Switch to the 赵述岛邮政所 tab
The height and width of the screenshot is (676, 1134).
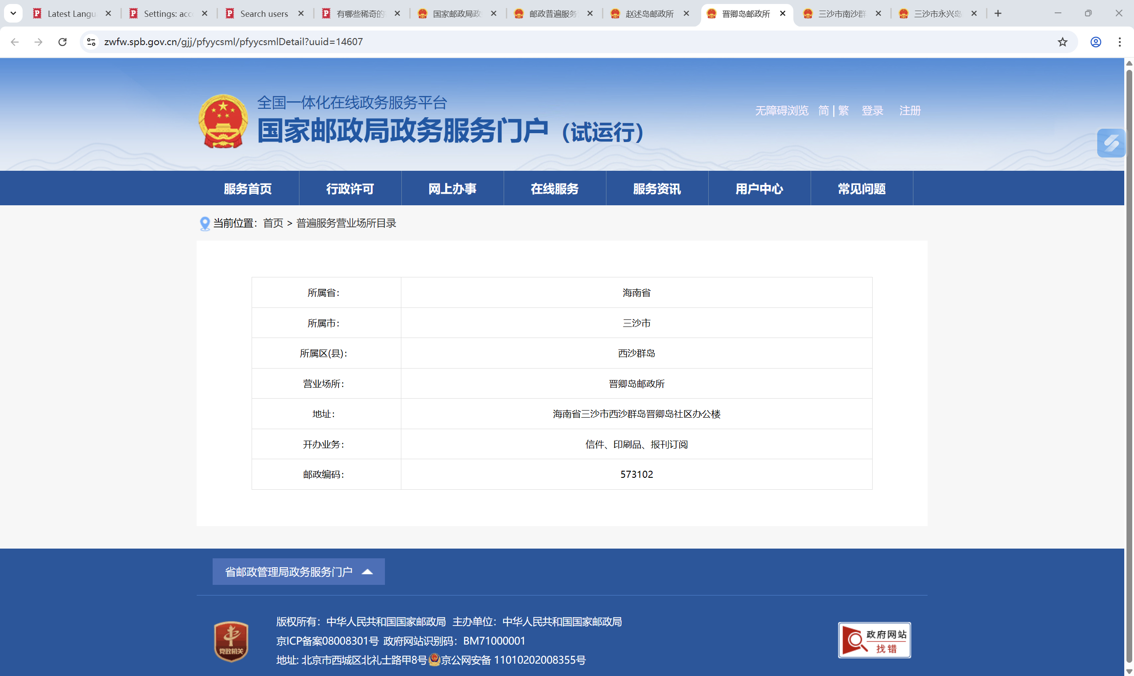[649, 14]
